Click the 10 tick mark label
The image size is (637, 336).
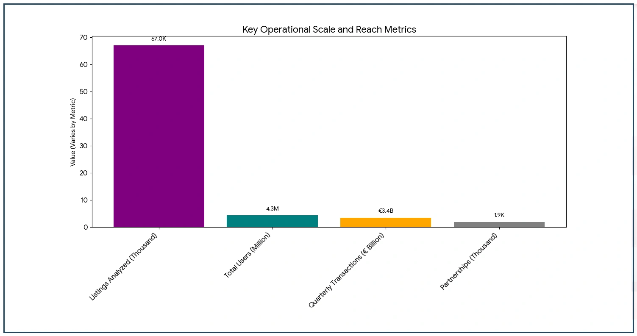click(83, 200)
